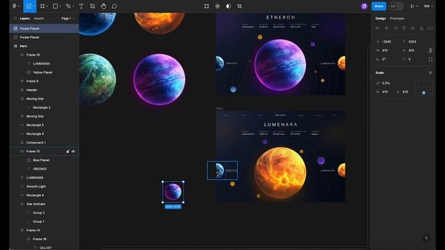Click the align right icon
This screenshot has height=250, width=445.
coord(396,28)
